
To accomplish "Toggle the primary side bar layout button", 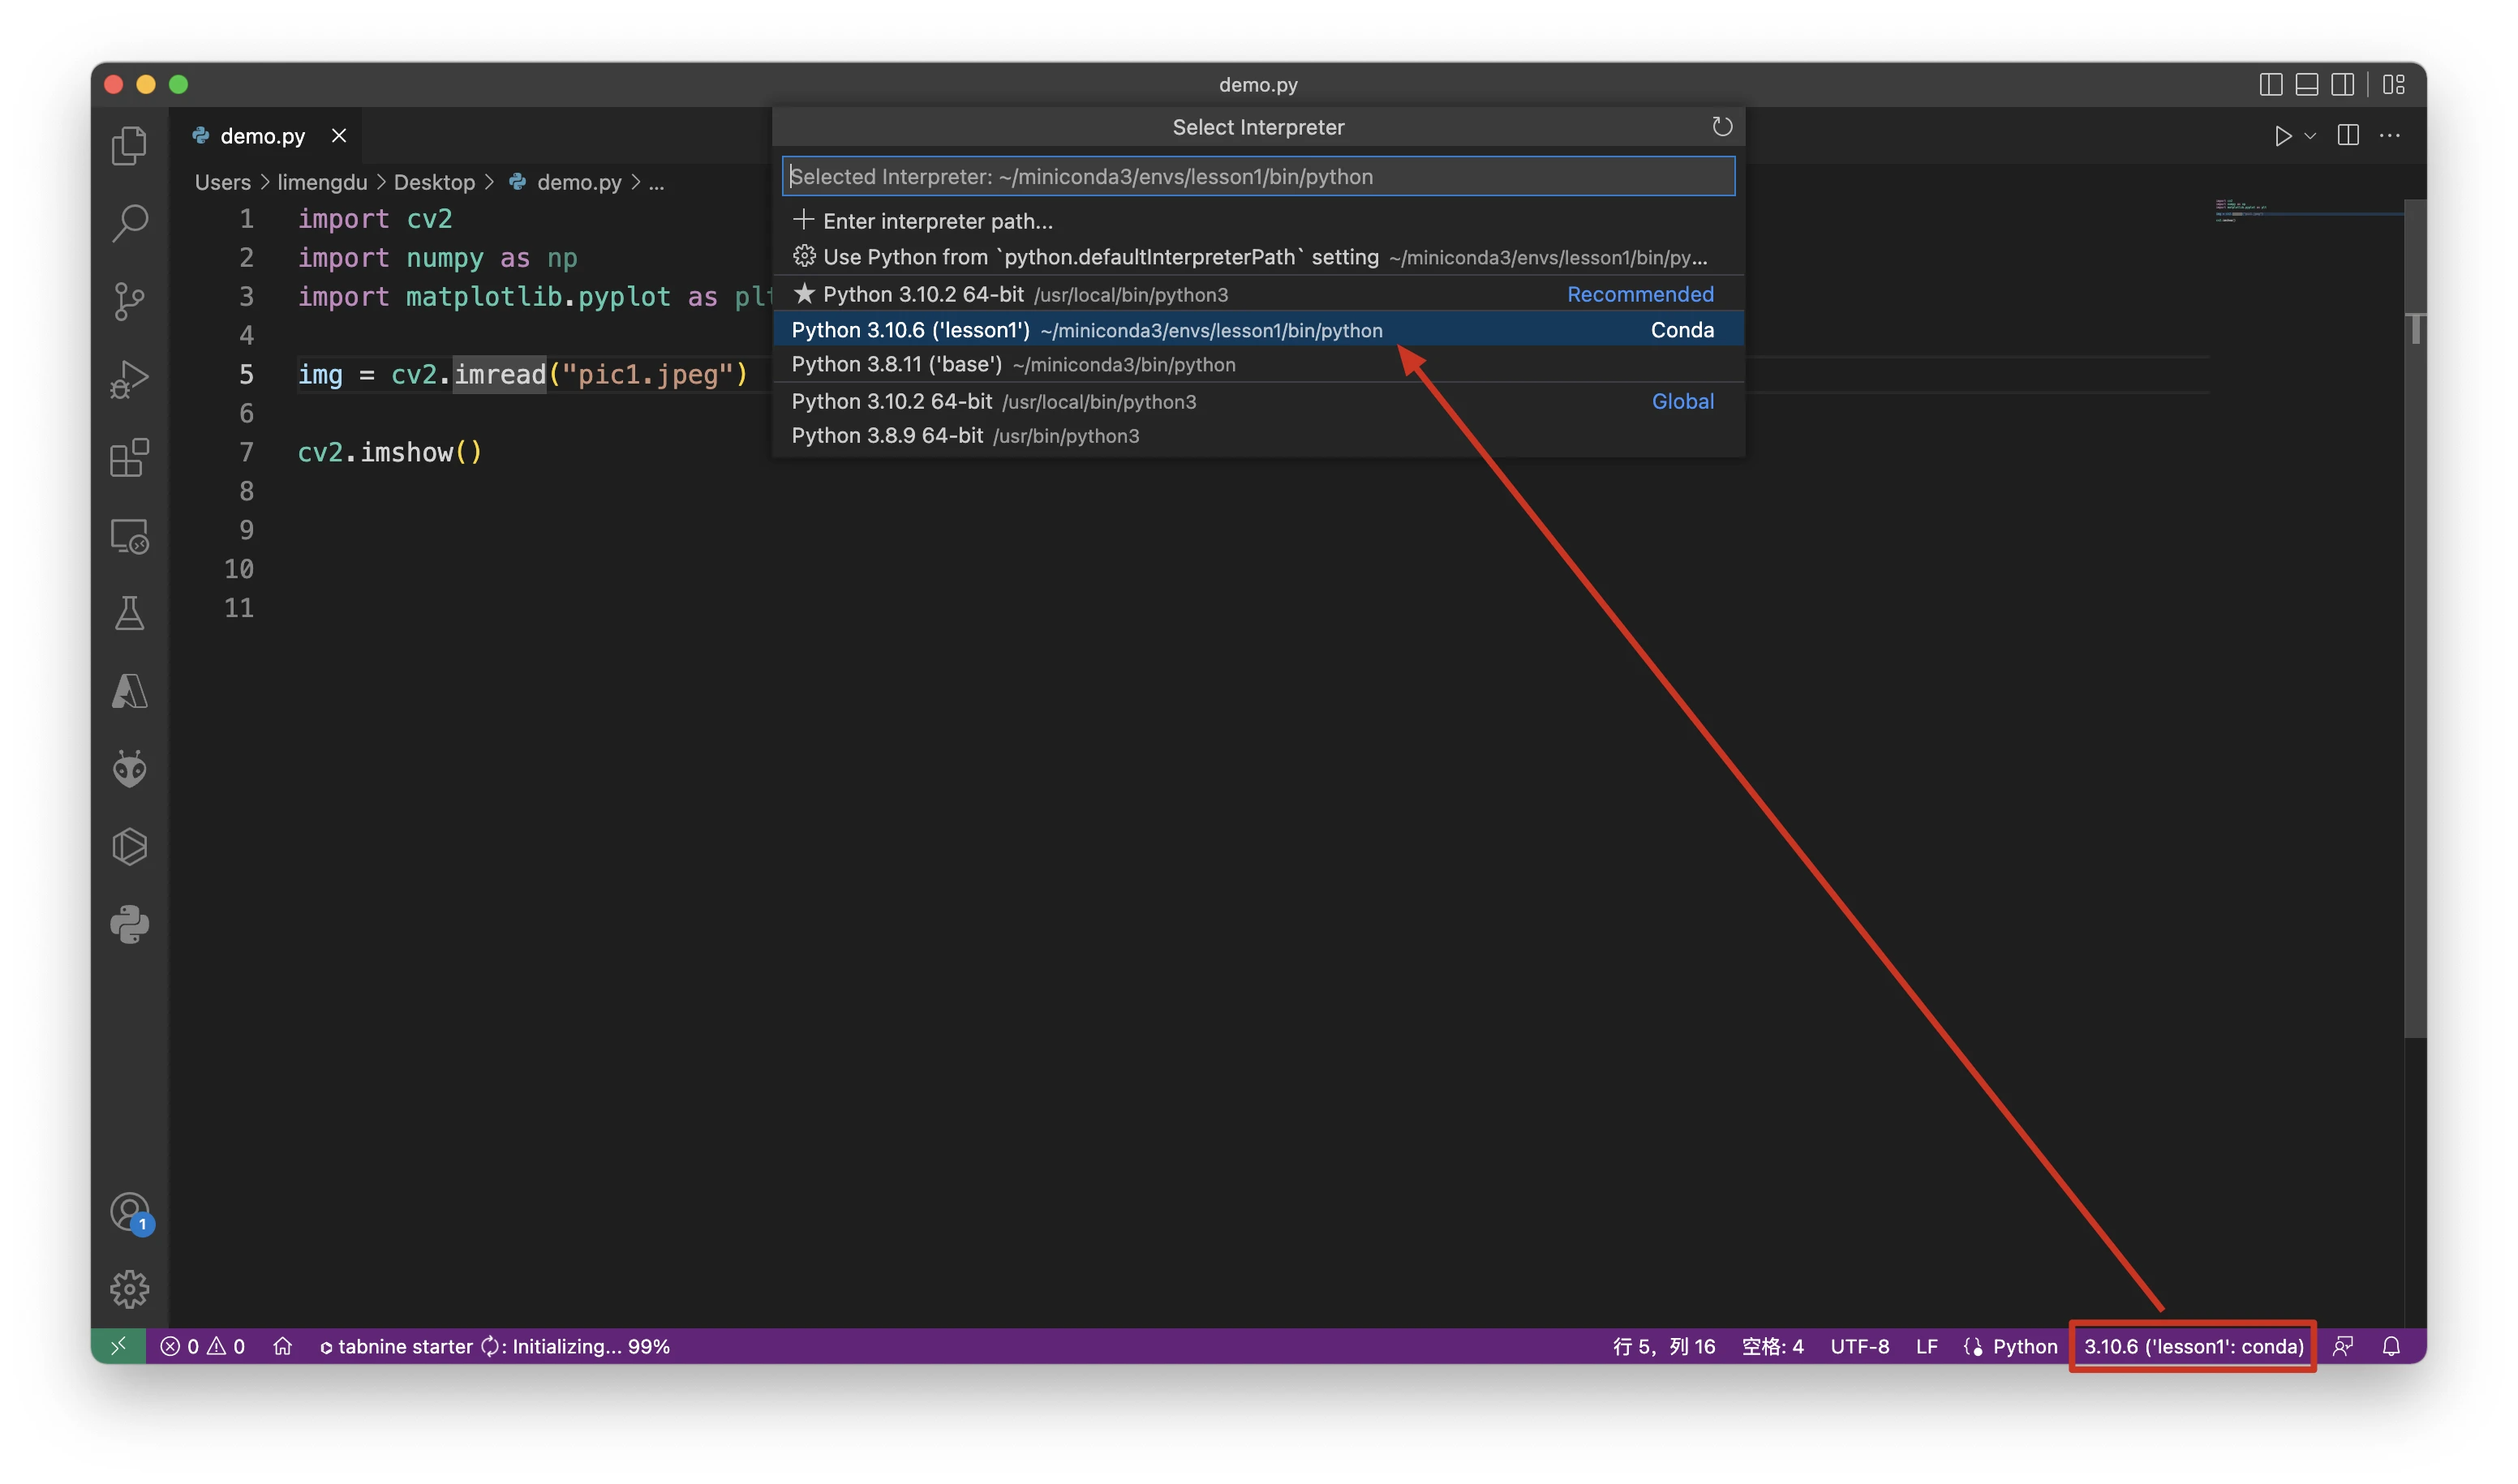I will (2270, 85).
